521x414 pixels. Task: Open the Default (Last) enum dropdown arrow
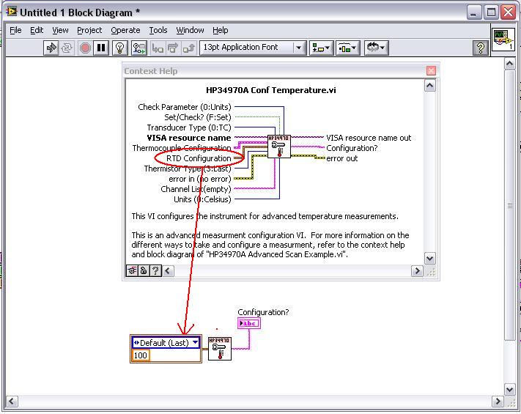pos(195,342)
